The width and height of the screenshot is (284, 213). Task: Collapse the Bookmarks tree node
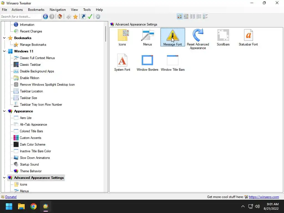[4, 38]
